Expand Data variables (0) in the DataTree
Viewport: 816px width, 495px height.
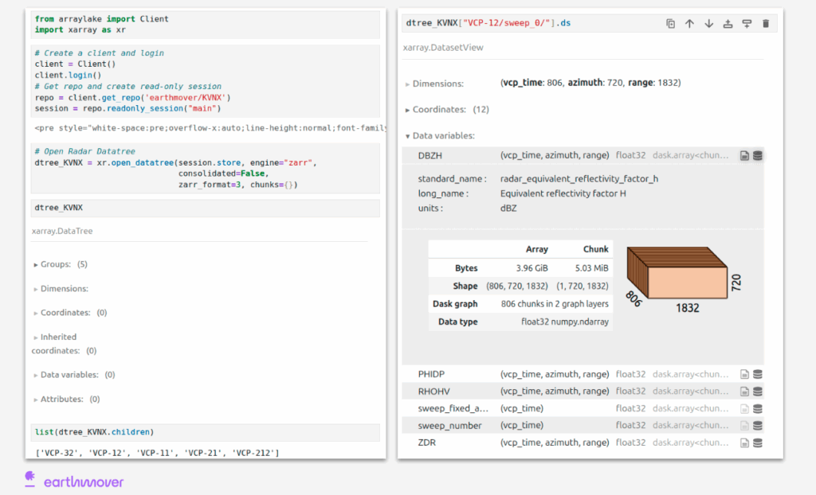point(69,375)
